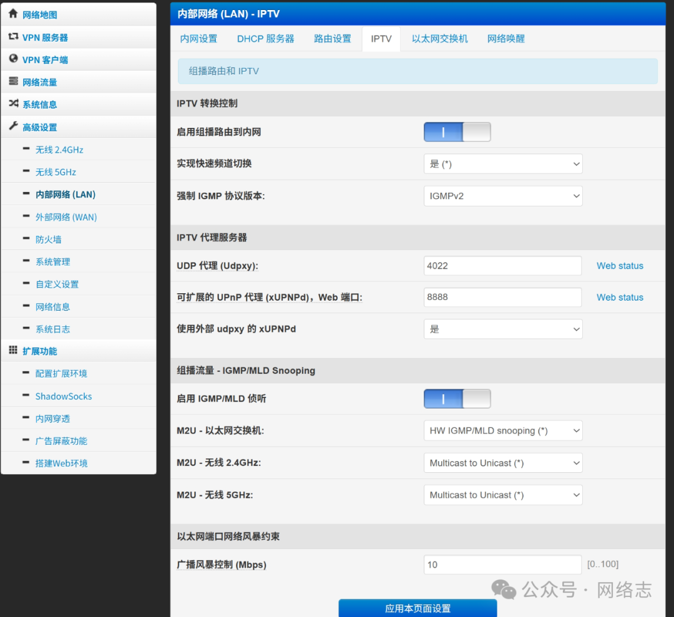
Task: Click the shuffle icon beside 系统信息
Action: pos(13,104)
